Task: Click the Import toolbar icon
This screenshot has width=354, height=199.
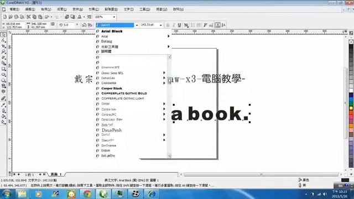Action: 67,17
